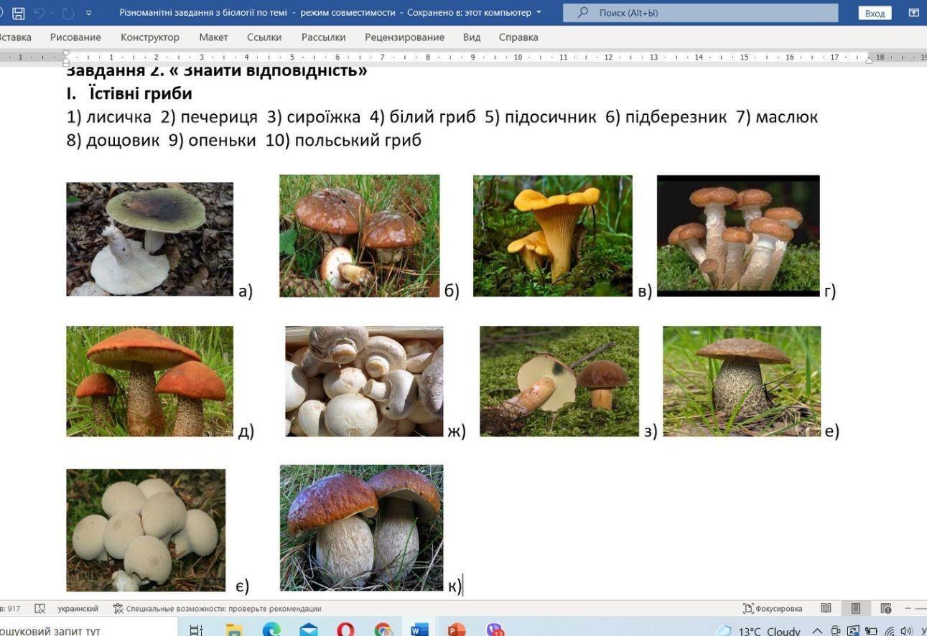
Task: Open the Рецензирование ribbon tab
Action: 404,37
